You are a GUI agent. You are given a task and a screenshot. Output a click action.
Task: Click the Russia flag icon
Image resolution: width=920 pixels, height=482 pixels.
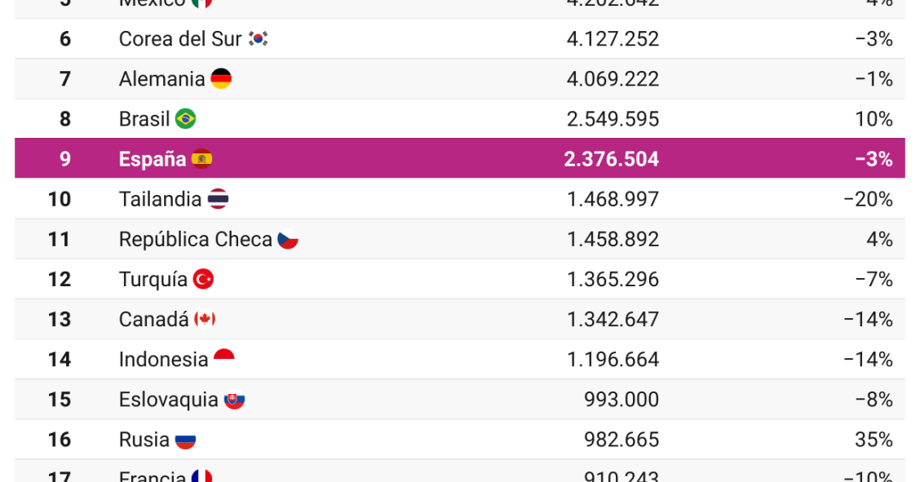[x=185, y=440]
